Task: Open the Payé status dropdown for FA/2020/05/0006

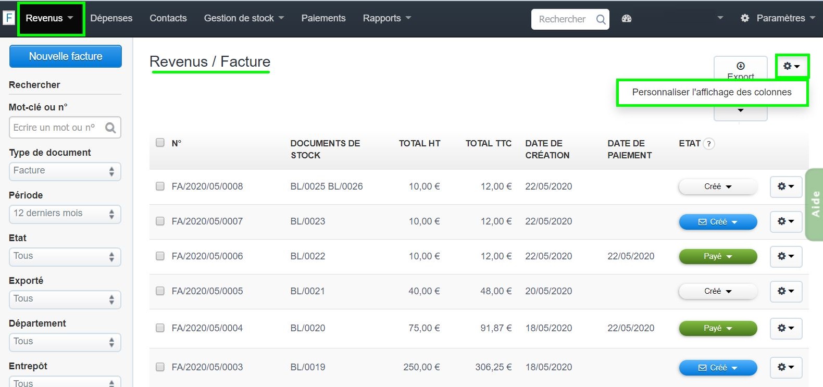Action: (x=718, y=256)
